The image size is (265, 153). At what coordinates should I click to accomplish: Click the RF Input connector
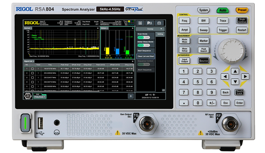[230, 124]
